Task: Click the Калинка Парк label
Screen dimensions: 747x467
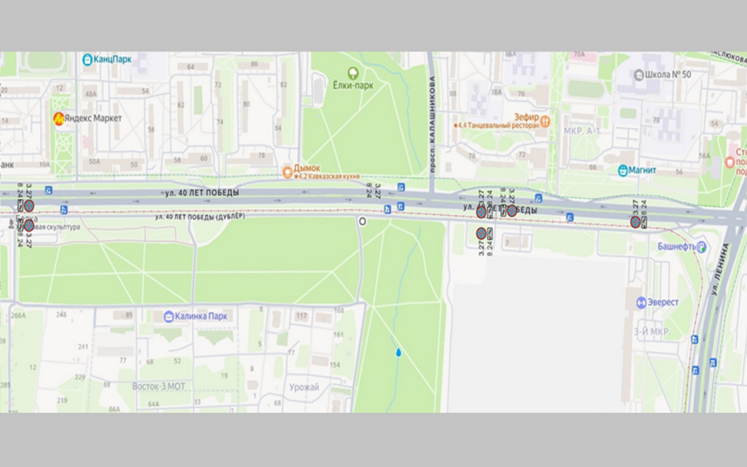Action: tap(201, 317)
